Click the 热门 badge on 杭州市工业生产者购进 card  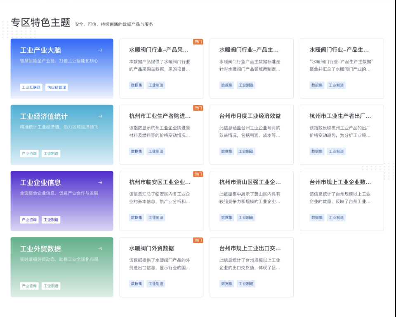coord(197,108)
